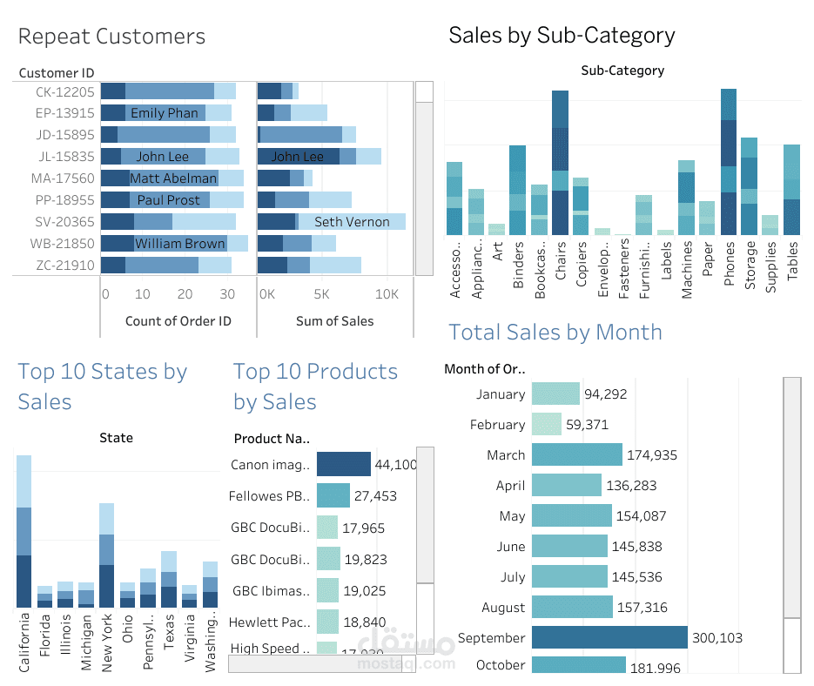Screen dimensions: 814x686
Task: Click the Total Sales by Month heading
Action: [x=555, y=332]
